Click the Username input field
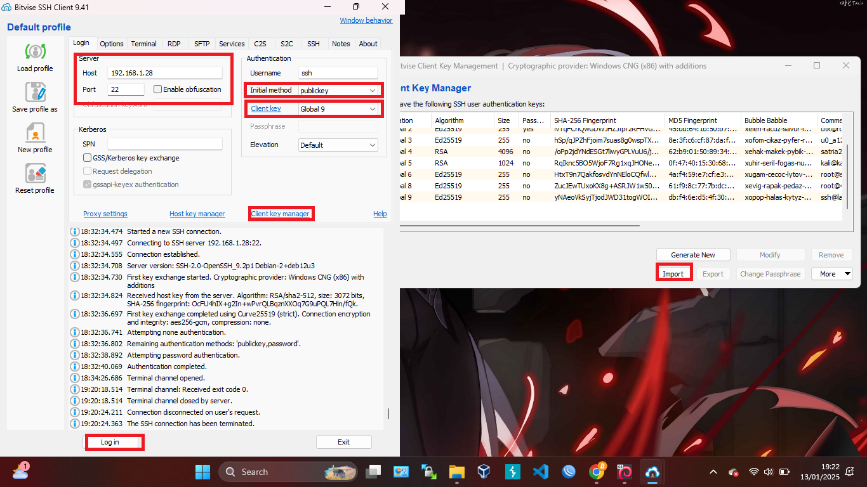Image resolution: width=867 pixels, height=487 pixels. pyautogui.click(x=338, y=73)
